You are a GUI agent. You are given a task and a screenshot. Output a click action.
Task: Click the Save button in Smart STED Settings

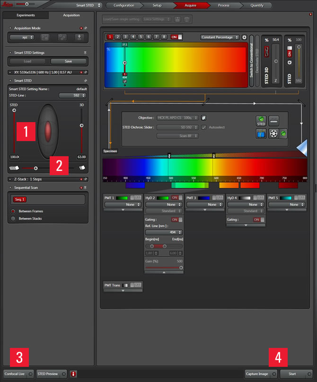pyautogui.click(x=69, y=61)
